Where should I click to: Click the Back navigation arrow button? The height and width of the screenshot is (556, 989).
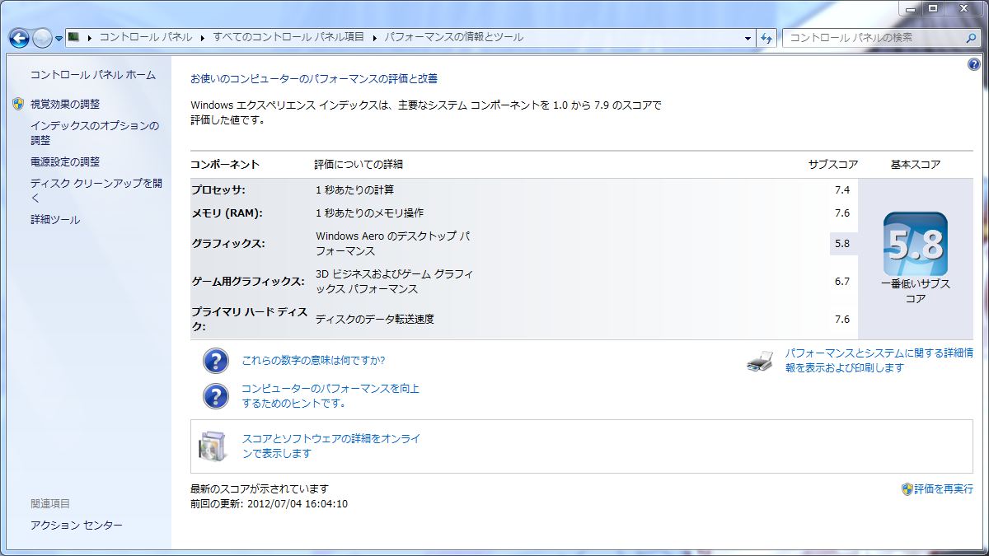19,38
